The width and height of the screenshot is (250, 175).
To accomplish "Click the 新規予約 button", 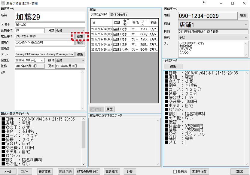I will coord(65,172).
